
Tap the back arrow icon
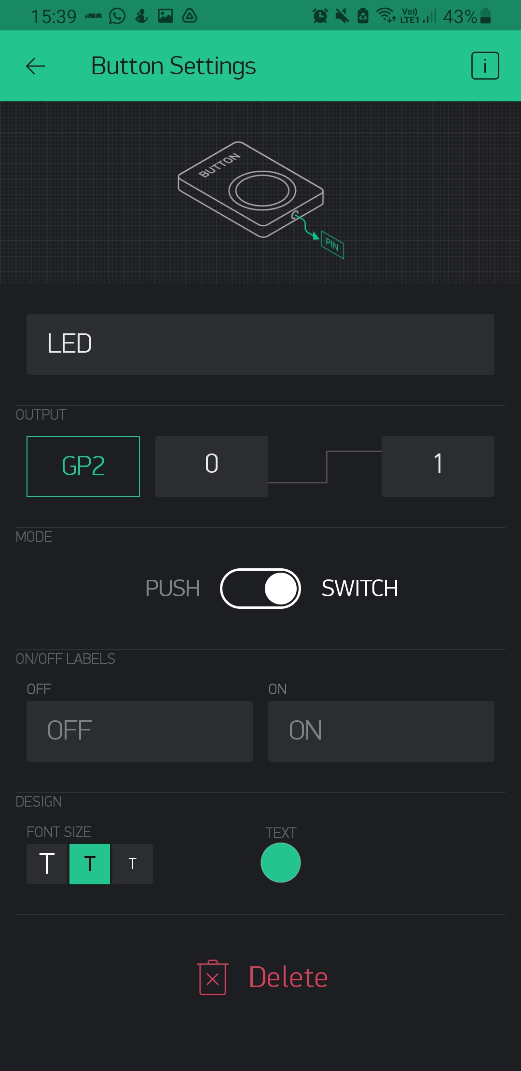click(x=36, y=66)
